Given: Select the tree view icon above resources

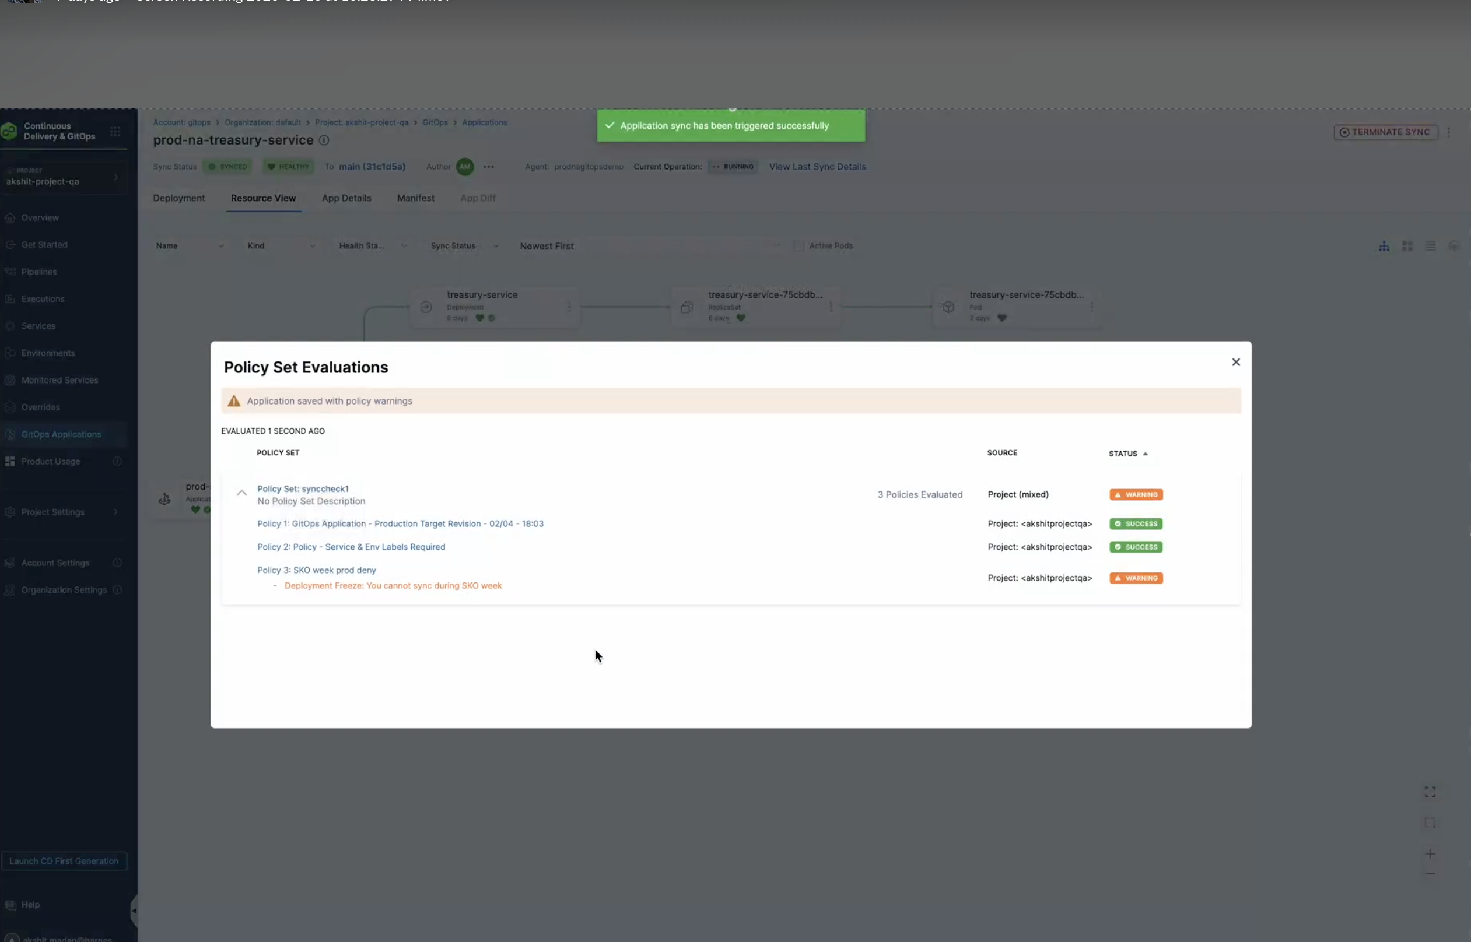Looking at the screenshot, I should coord(1384,246).
